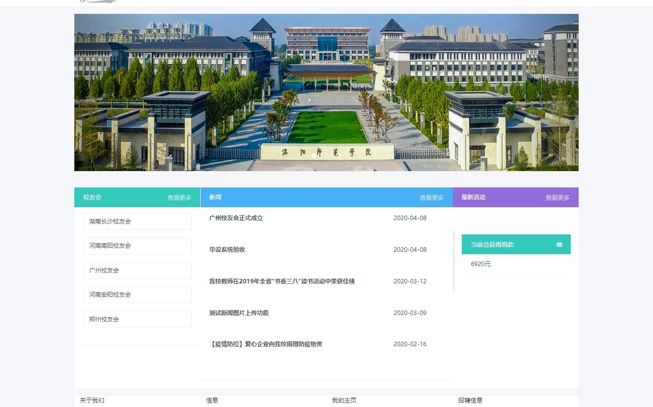This screenshot has height=407, width=653.
Task: Open 疫情防控 donation news article
Action: pos(266,344)
